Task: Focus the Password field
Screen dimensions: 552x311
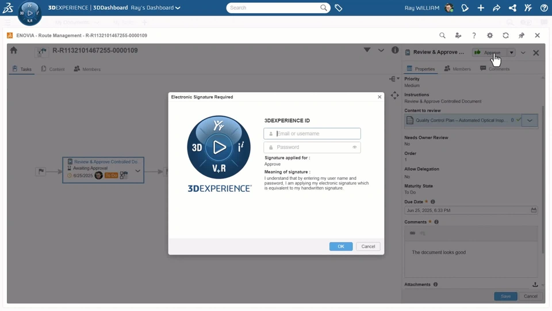Action: coord(312,147)
